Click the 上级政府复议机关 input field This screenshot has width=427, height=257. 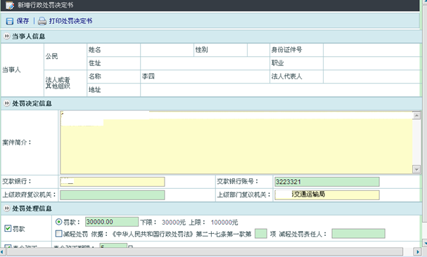tap(112, 195)
